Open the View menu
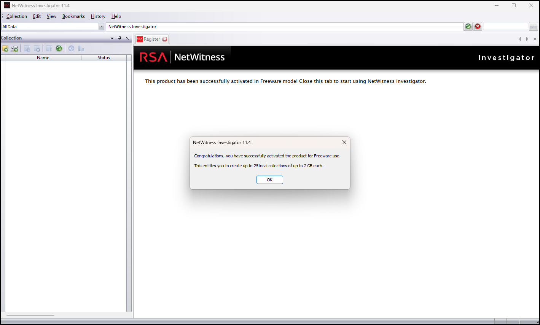The height and width of the screenshot is (325, 540). click(x=51, y=16)
